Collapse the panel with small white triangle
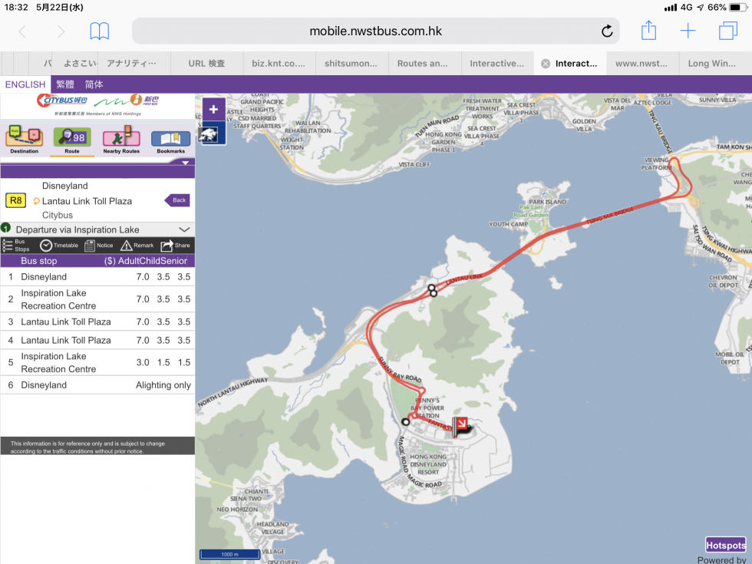This screenshot has height=564, width=752. (185, 163)
